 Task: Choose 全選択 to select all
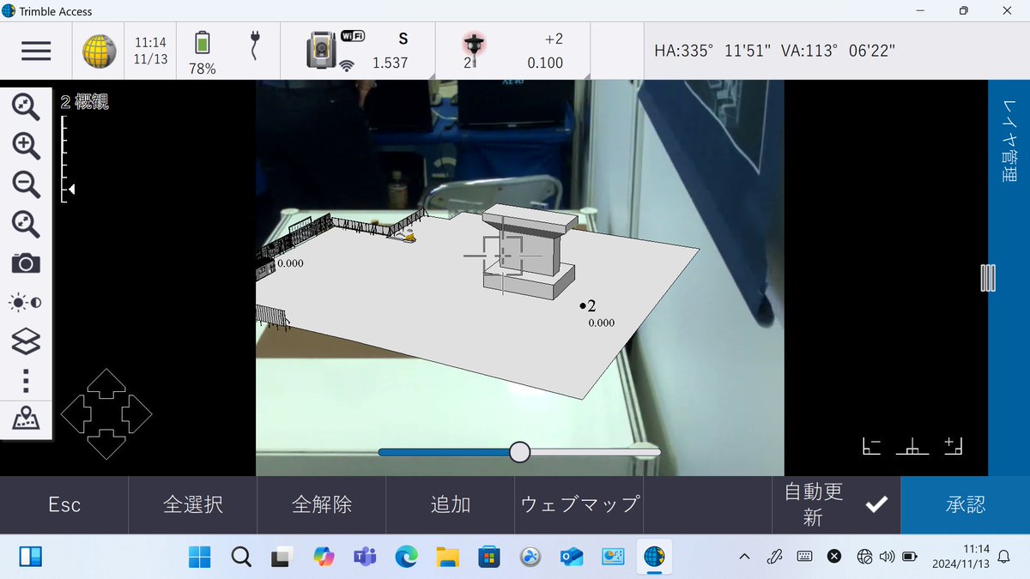193,504
